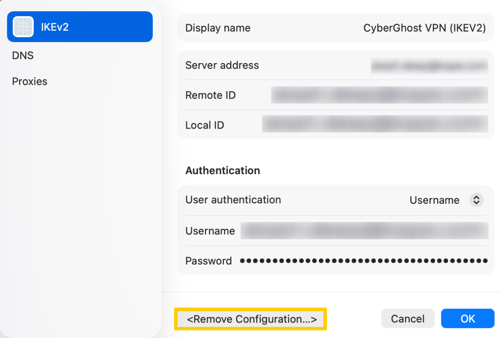Click the Authentication section heading

223,171
